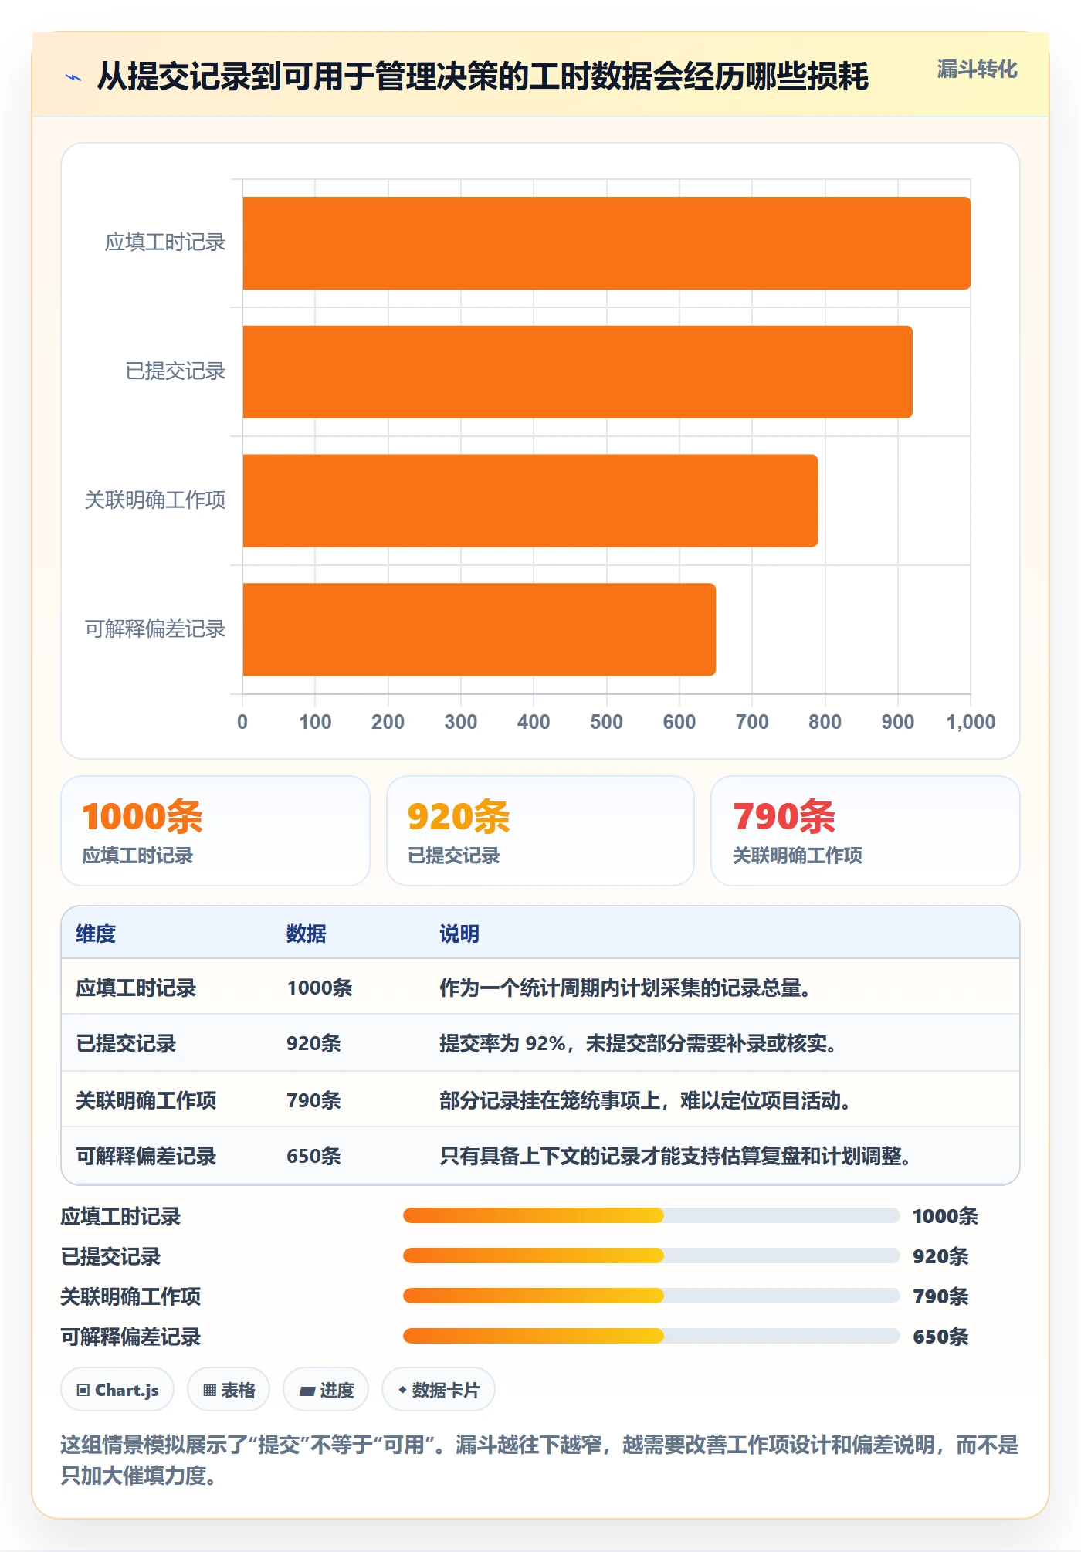Click the 漏斗转化 tag in header
The image size is (1081, 1552).
pos(977,69)
